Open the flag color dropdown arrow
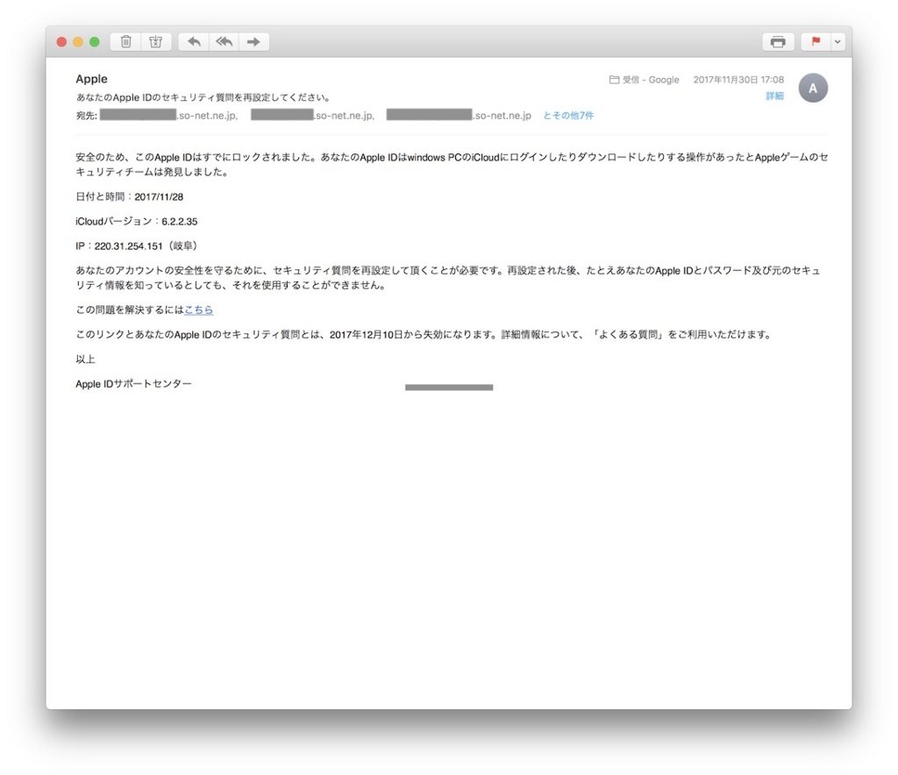The height and width of the screenshot is (775, 898). [x=837, y=42]
